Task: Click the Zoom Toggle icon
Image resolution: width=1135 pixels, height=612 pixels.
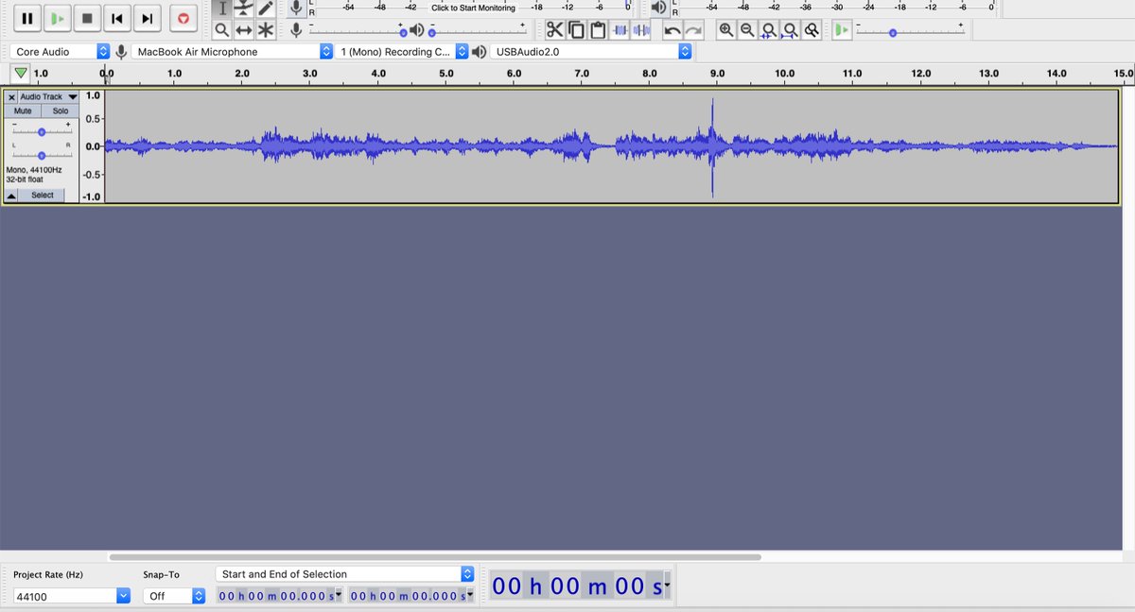Action: 812,30
